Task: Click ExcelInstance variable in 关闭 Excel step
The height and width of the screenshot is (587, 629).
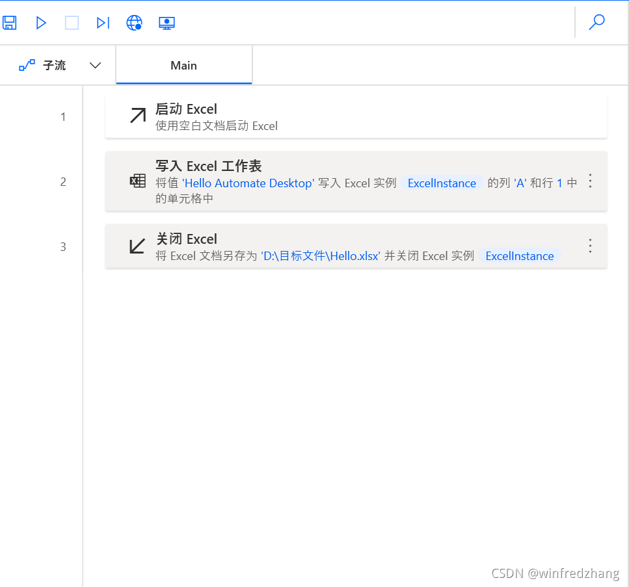Action: (520, 256)
